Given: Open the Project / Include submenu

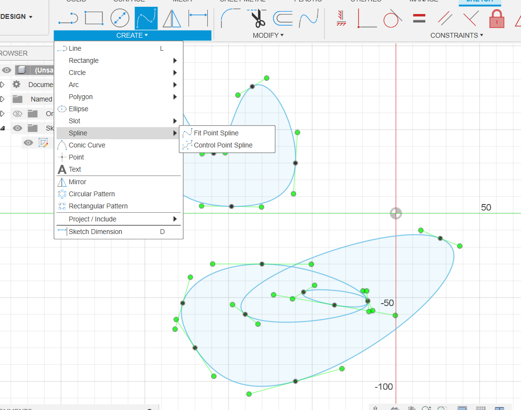Looking at the screenshot, I should (118, 219).
